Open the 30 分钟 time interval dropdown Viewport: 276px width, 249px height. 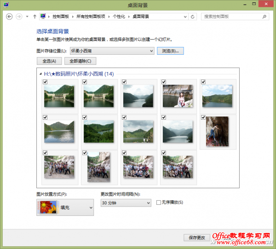126,203
